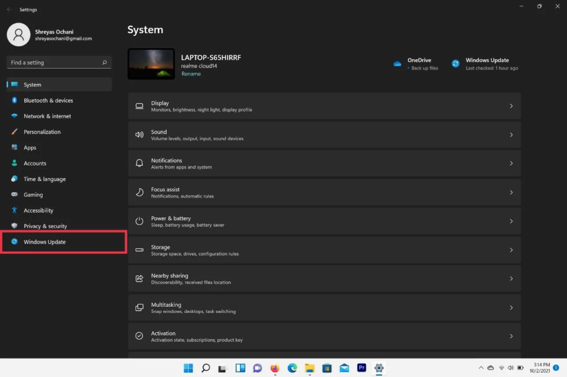This screenshot has height=377, width=567.
Task: Select the Personalization paintbrush icon
Action: pyautogui.click(x=14, y=132)
